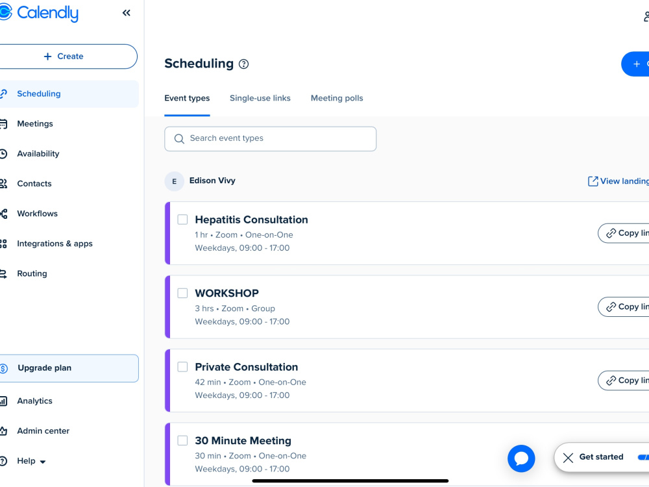Click the blue plus create button at top right
649x487 pixels.
click(x=635, y=64)
